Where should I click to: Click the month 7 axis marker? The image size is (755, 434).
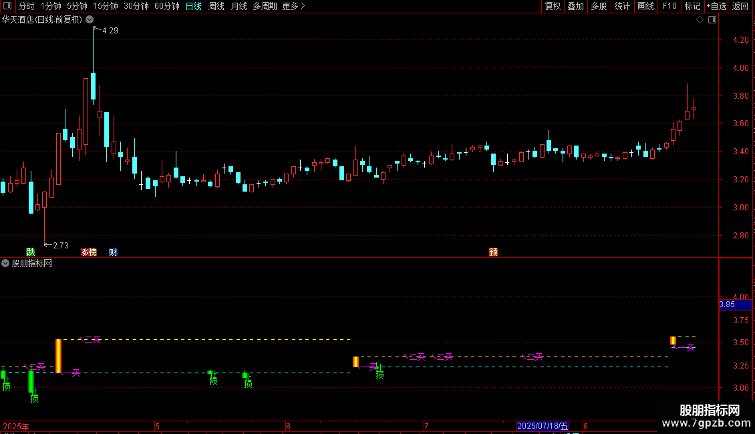point(426,426)
